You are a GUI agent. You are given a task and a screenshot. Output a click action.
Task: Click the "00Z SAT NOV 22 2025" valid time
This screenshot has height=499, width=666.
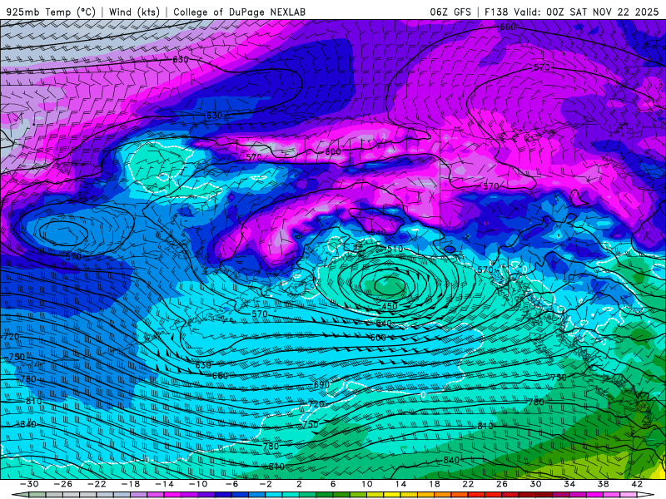tap(602, 12)
